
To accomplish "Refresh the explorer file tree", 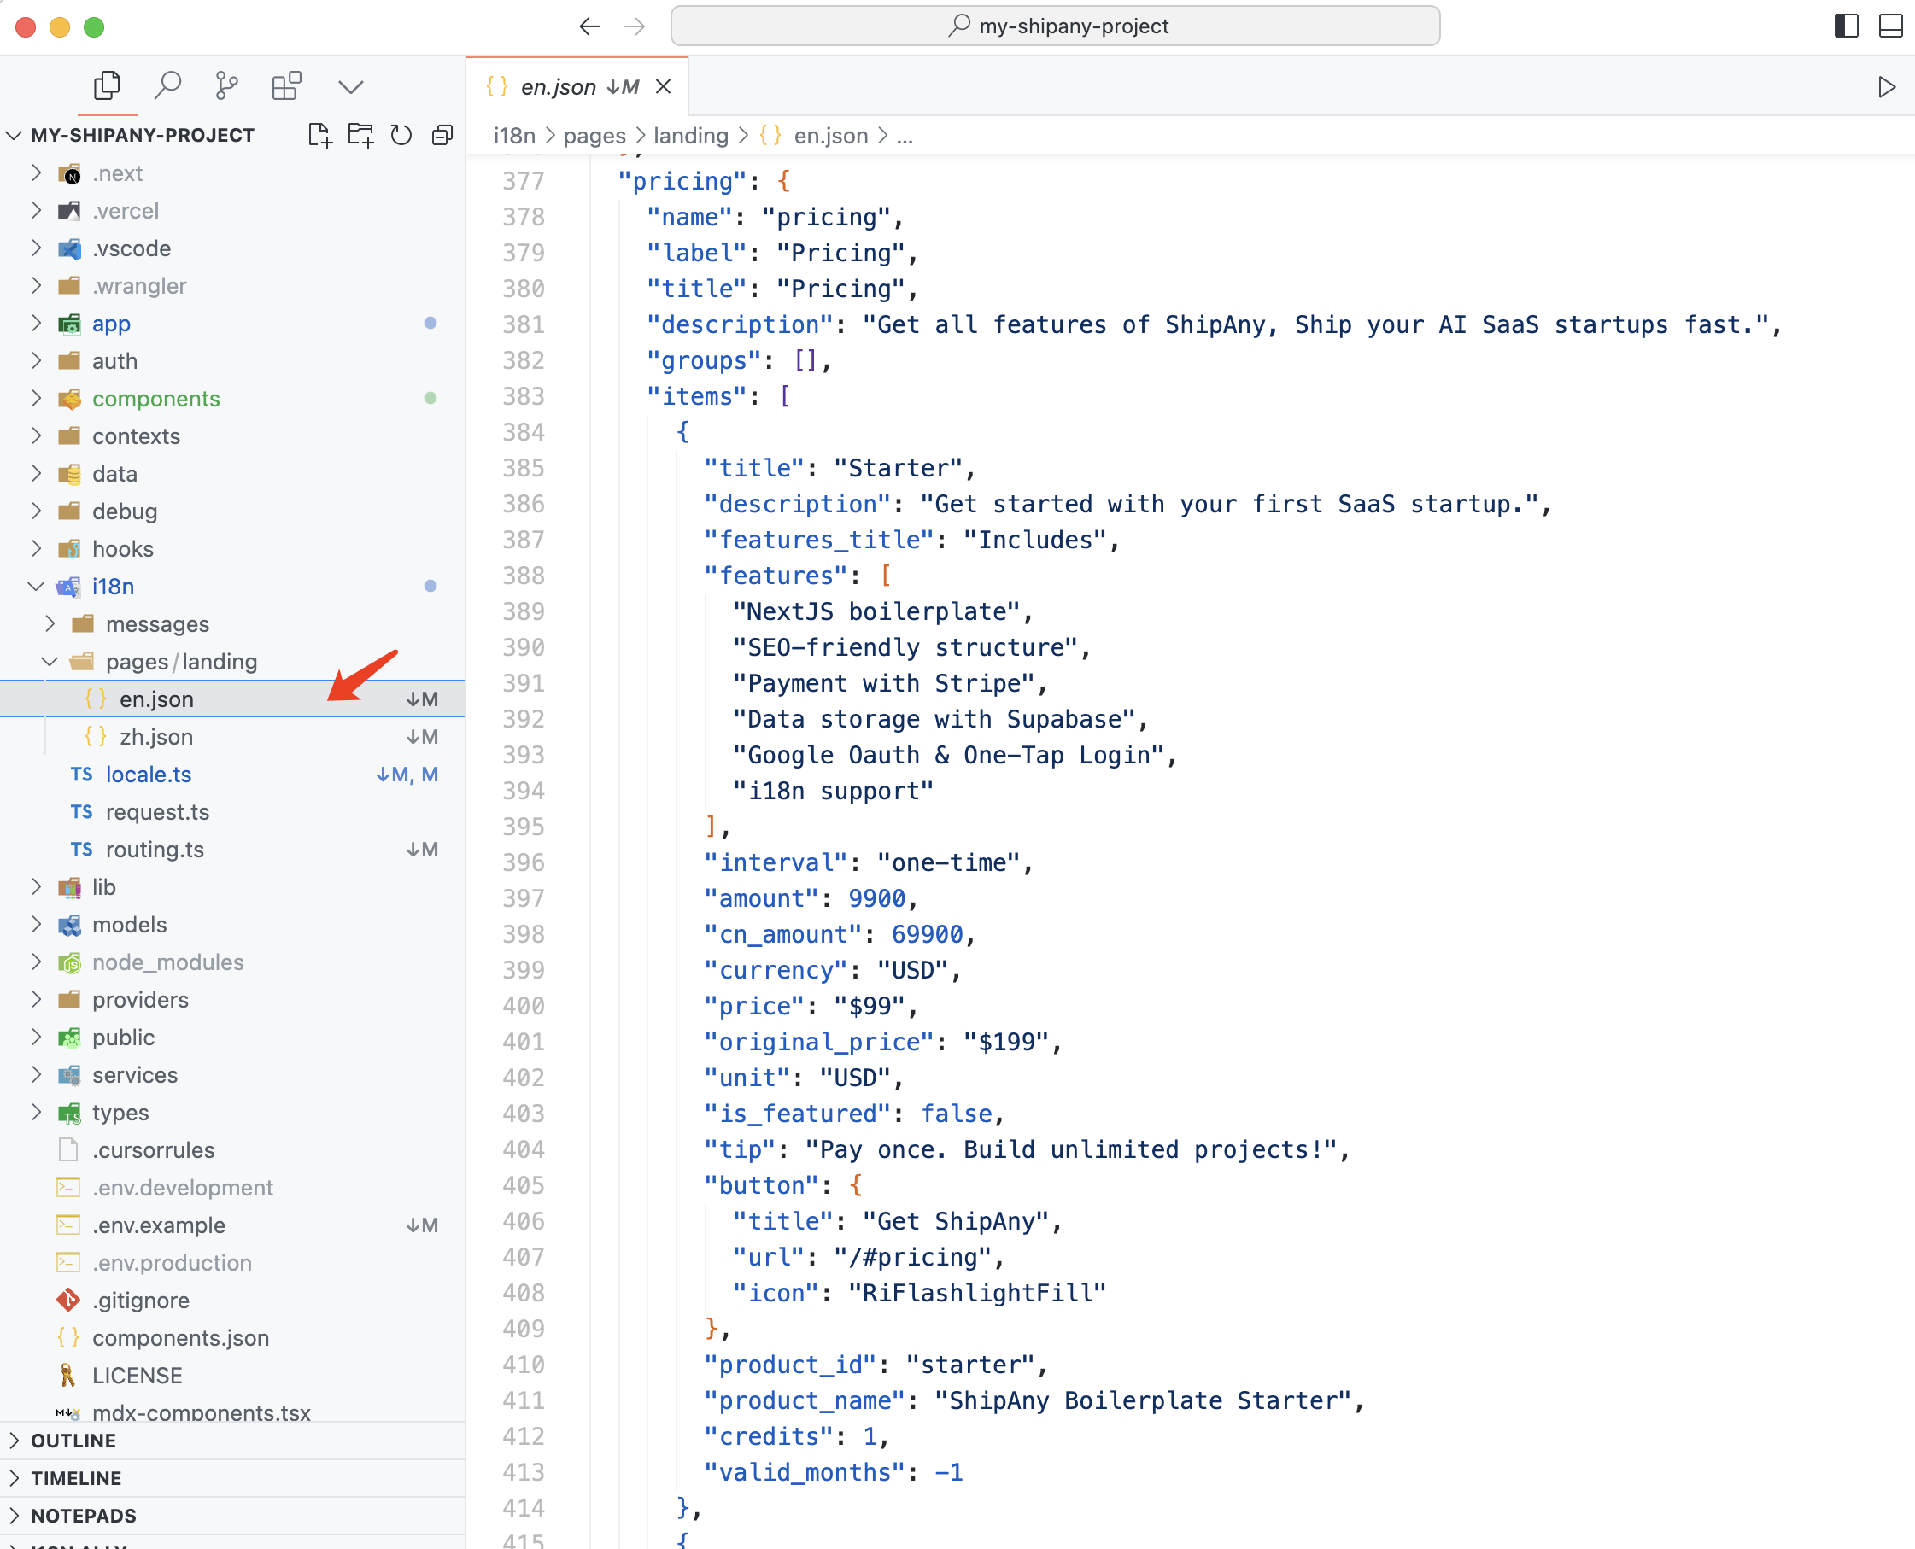I will (401, 135).
